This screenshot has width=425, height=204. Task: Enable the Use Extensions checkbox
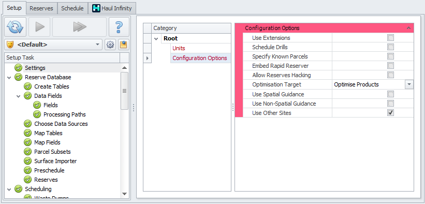[391, 38]
